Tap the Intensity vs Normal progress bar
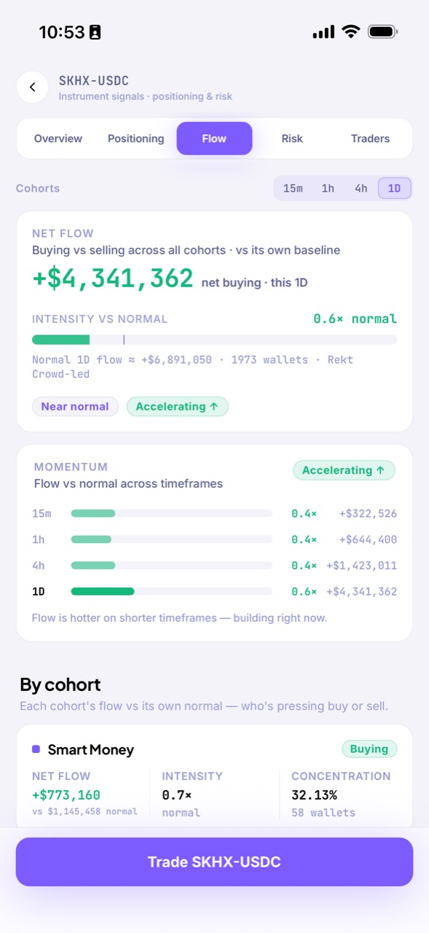429x933 pixels. (214, 340)
